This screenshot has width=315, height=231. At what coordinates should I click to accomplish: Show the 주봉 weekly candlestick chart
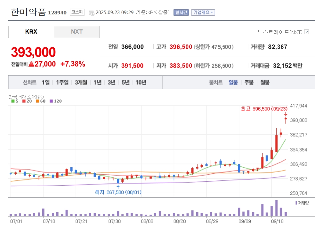249,82
